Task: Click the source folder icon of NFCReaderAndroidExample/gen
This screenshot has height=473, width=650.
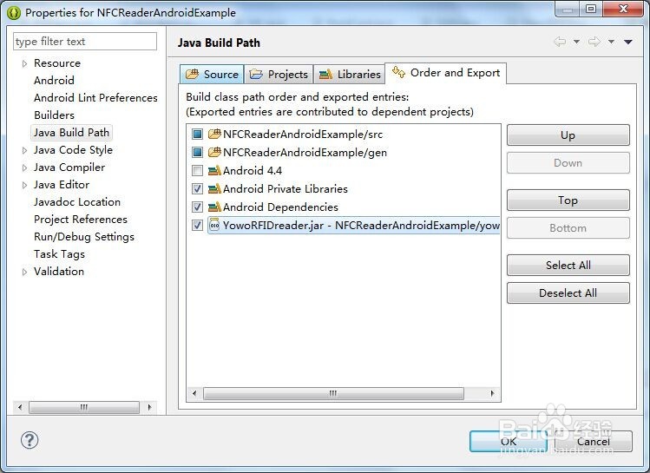Action: point(214,152)
